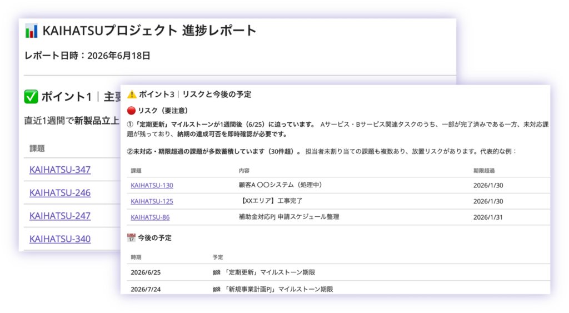
Task: Click the checkered flag icon for 新規事業計画PJ milestone
Action: [217, 290]
